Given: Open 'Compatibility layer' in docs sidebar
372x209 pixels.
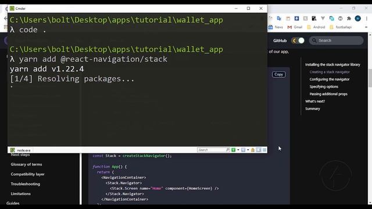Looking at the screenshot, I should pos(27,174).
